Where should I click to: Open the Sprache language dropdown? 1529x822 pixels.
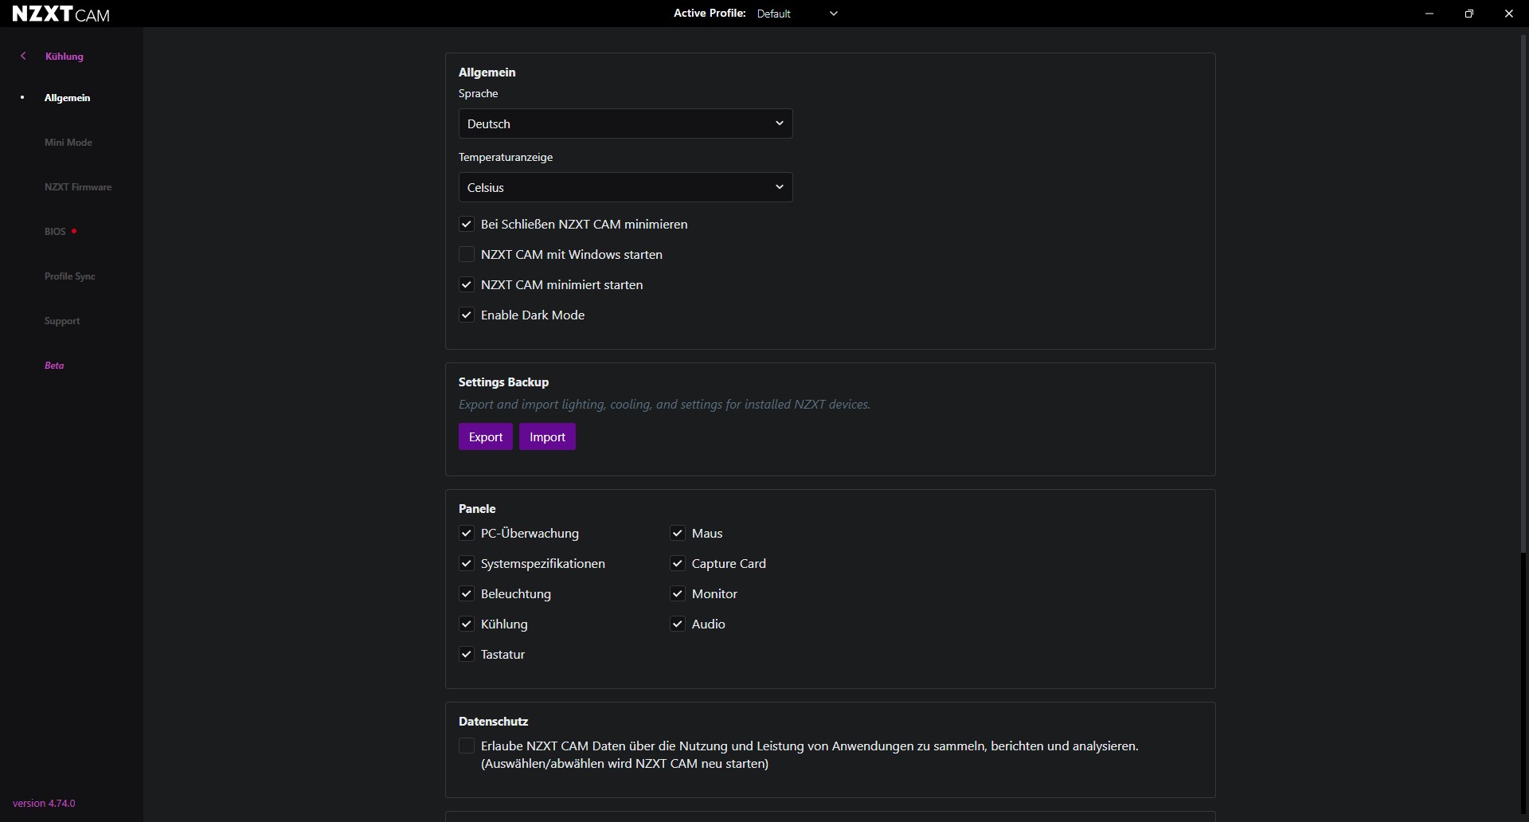tap(625, 123)
